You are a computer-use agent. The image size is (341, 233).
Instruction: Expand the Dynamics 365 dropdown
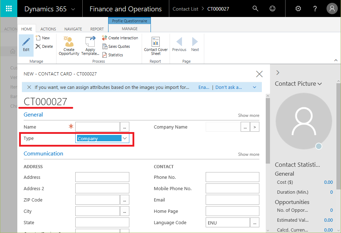73,9
